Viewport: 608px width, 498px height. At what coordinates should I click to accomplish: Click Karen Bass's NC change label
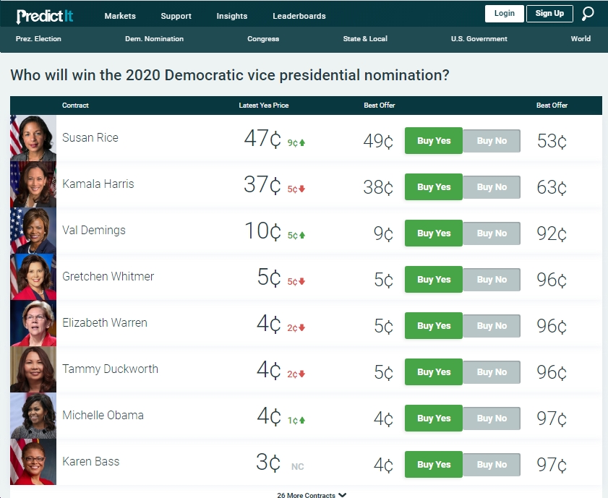pos(297,467)
